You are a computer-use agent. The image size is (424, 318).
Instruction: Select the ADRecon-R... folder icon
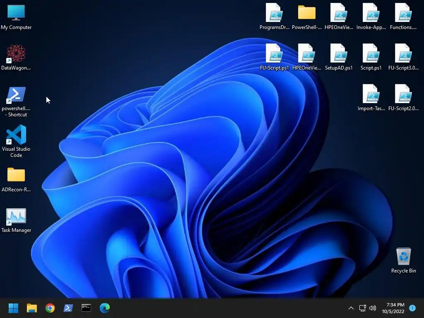point(16,180)
